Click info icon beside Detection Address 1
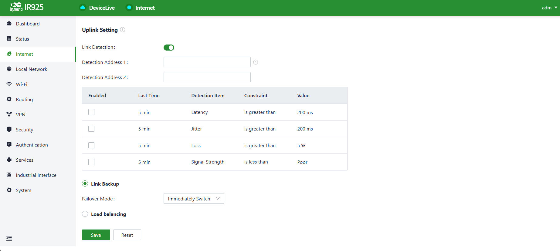 coord(256,62)
